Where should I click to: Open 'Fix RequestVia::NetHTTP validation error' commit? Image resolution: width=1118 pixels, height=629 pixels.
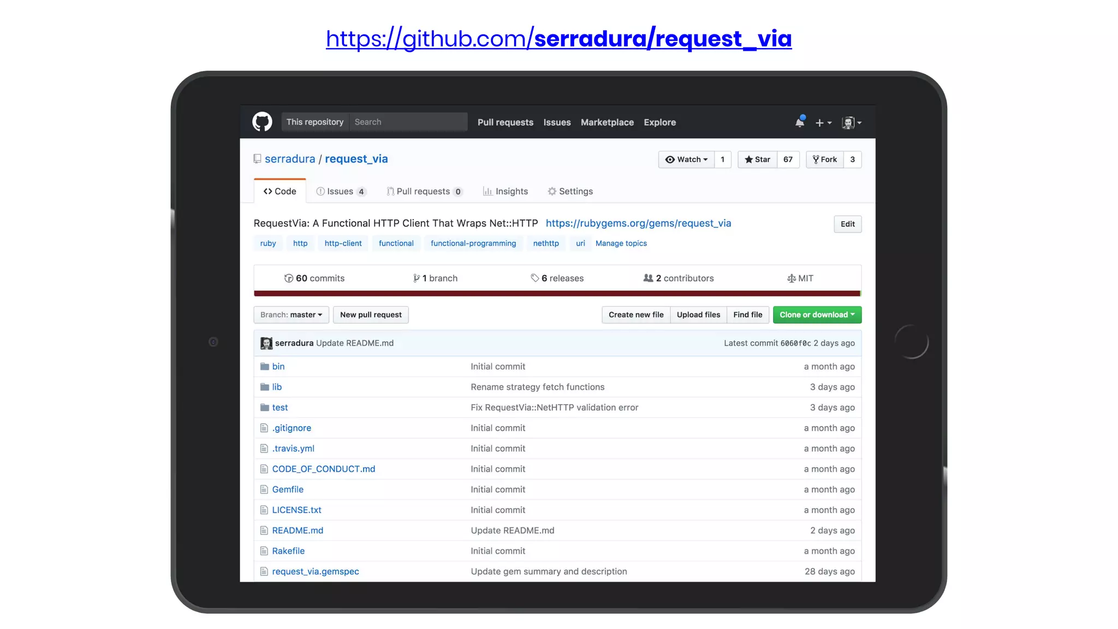[x=555, y=407]
